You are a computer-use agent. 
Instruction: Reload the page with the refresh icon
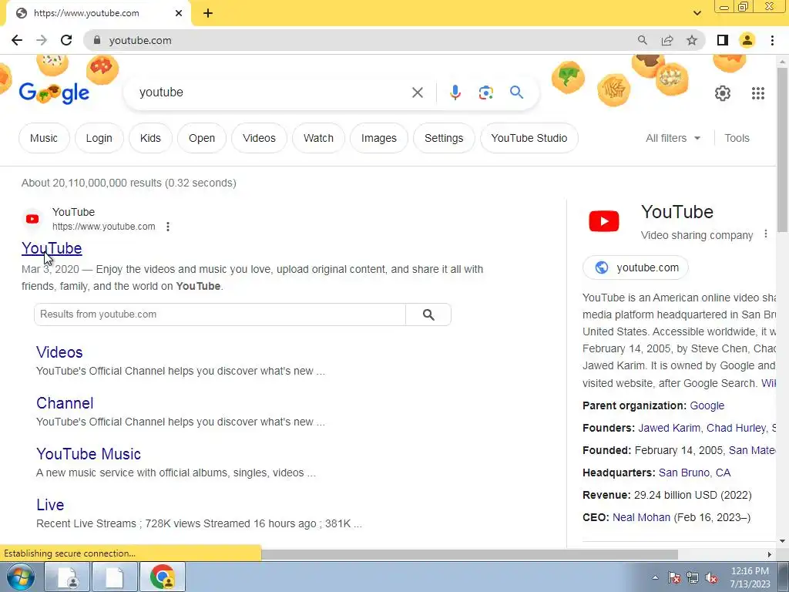pyautogui.click(x=66, y=40)
